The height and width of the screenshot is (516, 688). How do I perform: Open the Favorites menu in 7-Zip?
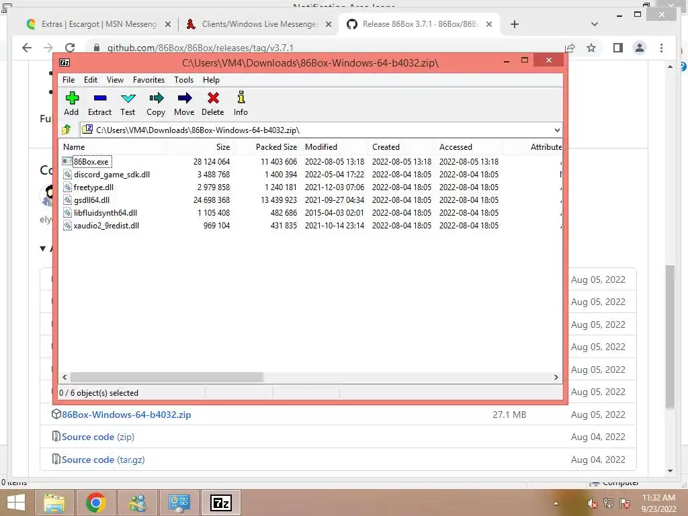click(x=148, y=80)
